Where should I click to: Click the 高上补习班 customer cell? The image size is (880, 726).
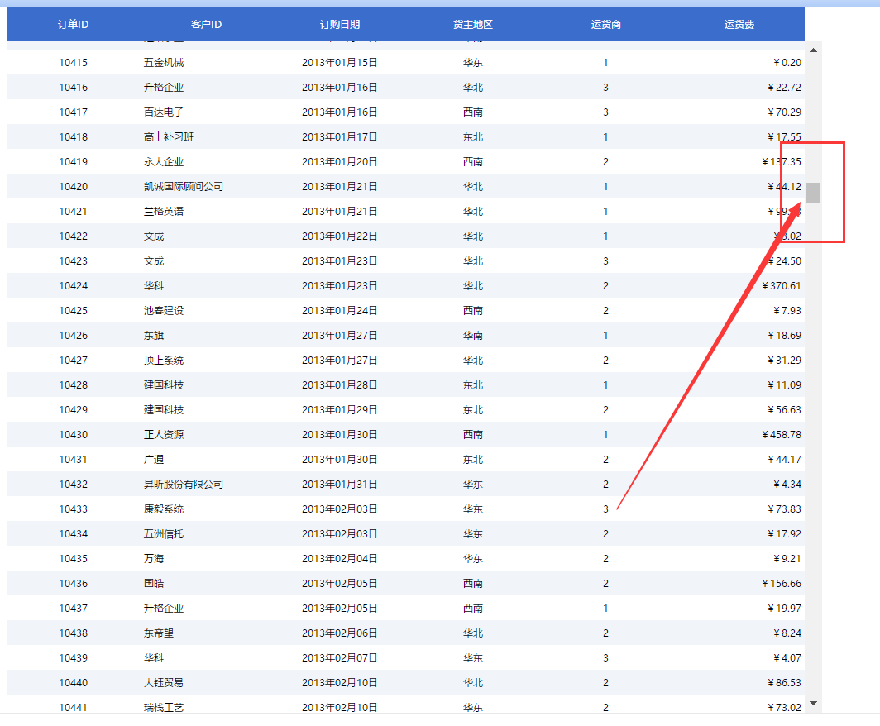click(x=169, y=137)
